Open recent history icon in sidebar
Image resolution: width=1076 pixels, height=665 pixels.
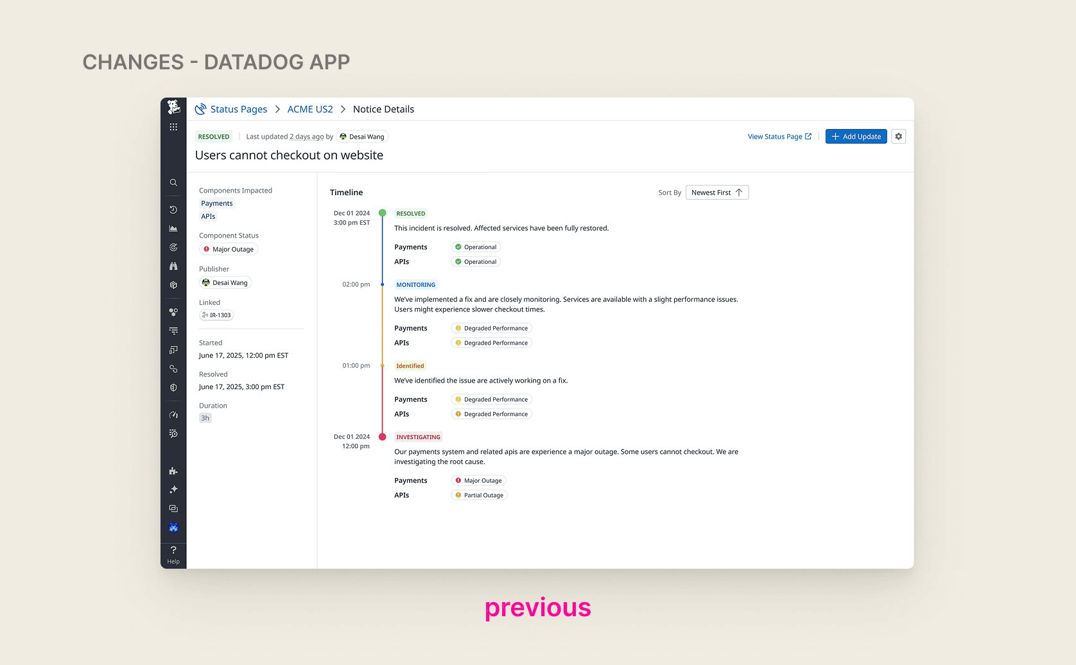click(173, 210)
